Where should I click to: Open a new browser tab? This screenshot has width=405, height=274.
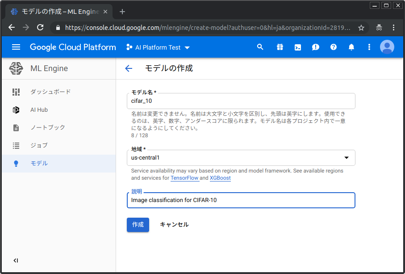tap(122, 12)
